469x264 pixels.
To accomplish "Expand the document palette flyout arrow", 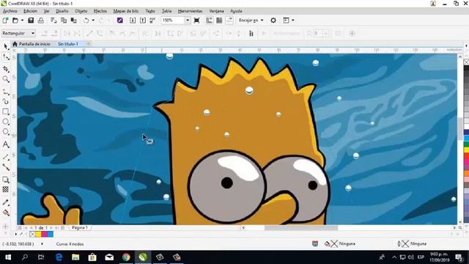I will [x=16, y=234].
